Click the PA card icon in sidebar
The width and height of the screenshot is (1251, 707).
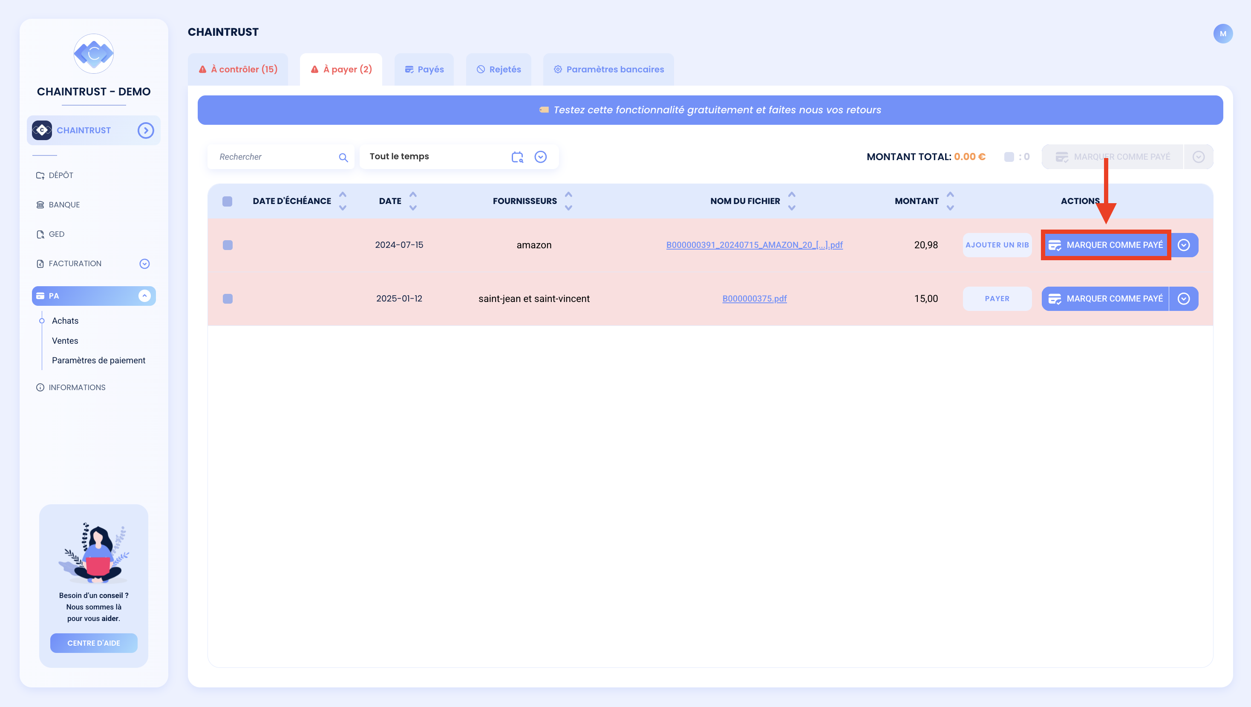click(x=40, y=296)
